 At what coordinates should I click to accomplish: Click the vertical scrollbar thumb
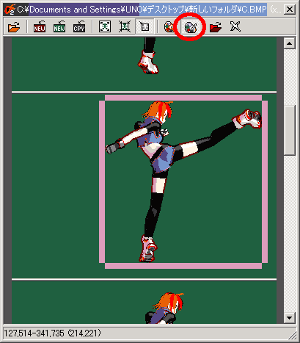pos(290,130)
